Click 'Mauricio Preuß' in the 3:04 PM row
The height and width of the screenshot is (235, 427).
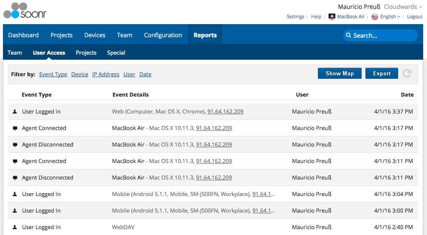tap(312, 194)
